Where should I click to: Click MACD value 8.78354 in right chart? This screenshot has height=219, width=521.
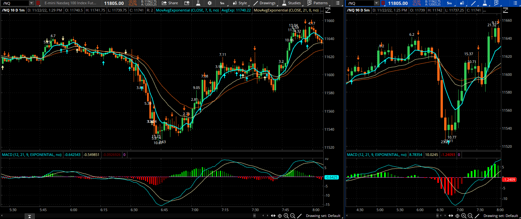[x=416, y=155]
